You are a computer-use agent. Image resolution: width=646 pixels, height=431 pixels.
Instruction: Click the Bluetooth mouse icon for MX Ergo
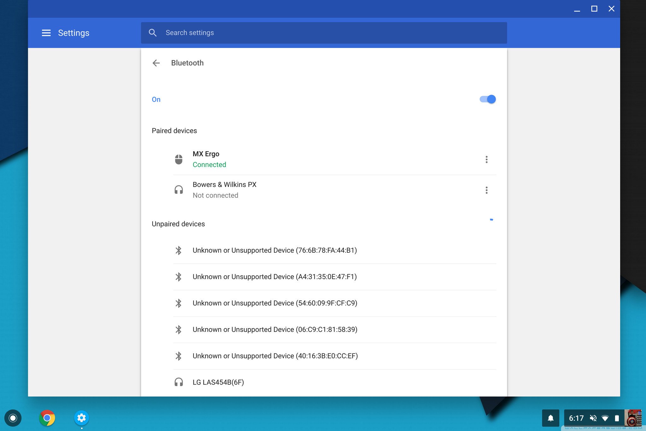click(x=178, y=159)
